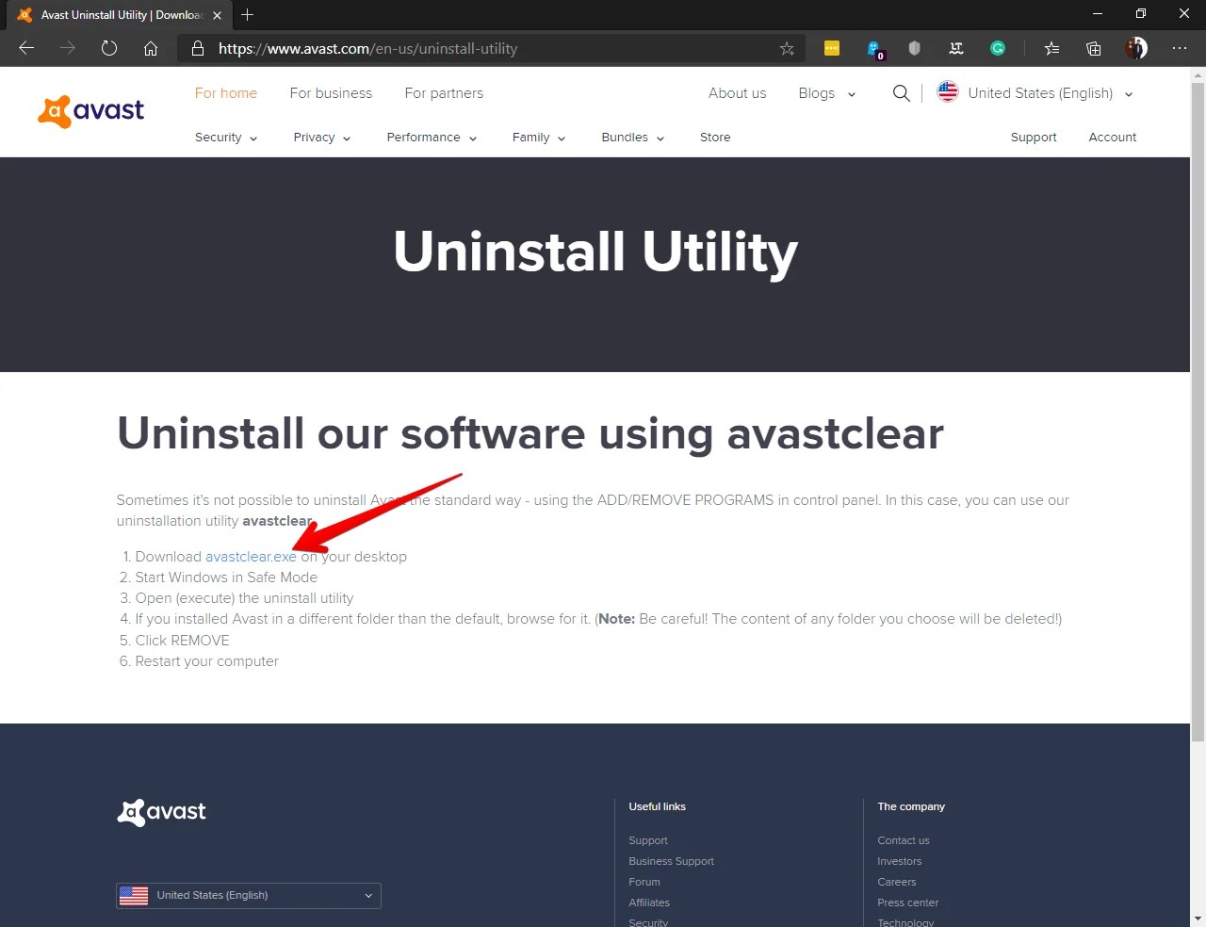Viewport: 1206px width, 927px height.
Task: Open the Account page
Action: click(x=1113, y=138)
